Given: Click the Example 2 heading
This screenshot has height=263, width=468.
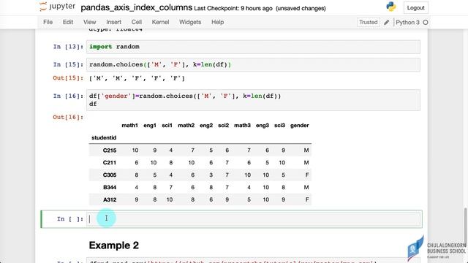Looking at the screenshot, I should (114, 245).
